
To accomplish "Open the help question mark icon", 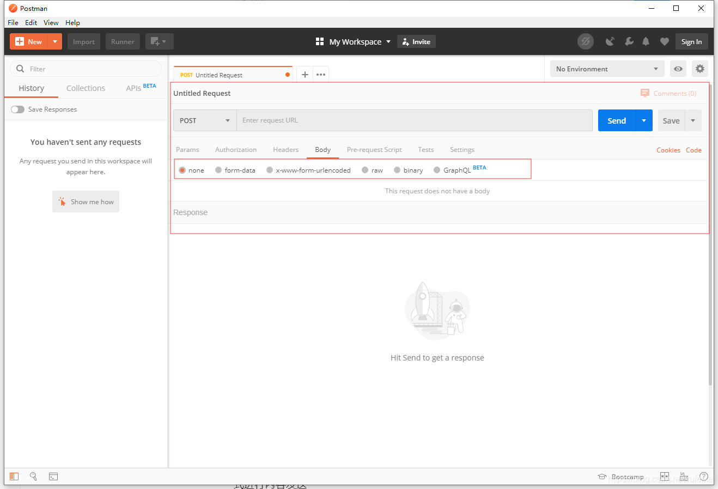I will pos(704,476).
